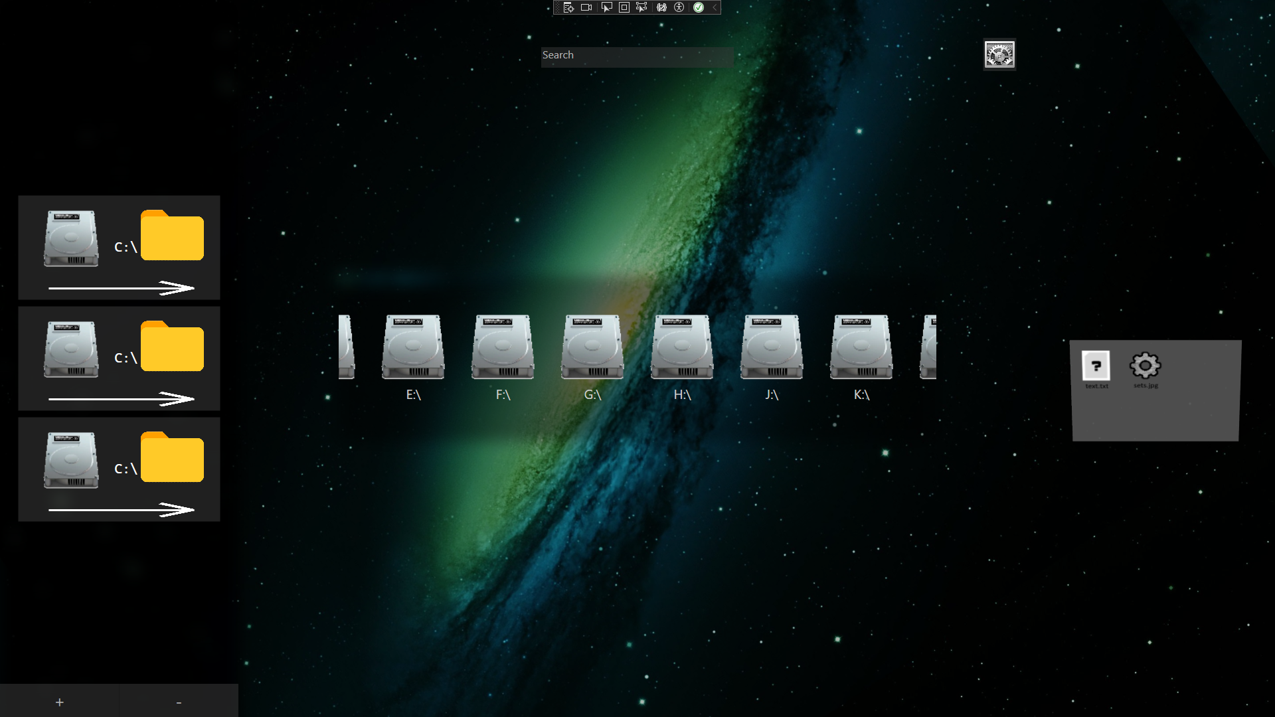Open the Live Visual Tree tool
Image resolution: width=1275 pixels, height=717 pixels.
tap(568, 7)
